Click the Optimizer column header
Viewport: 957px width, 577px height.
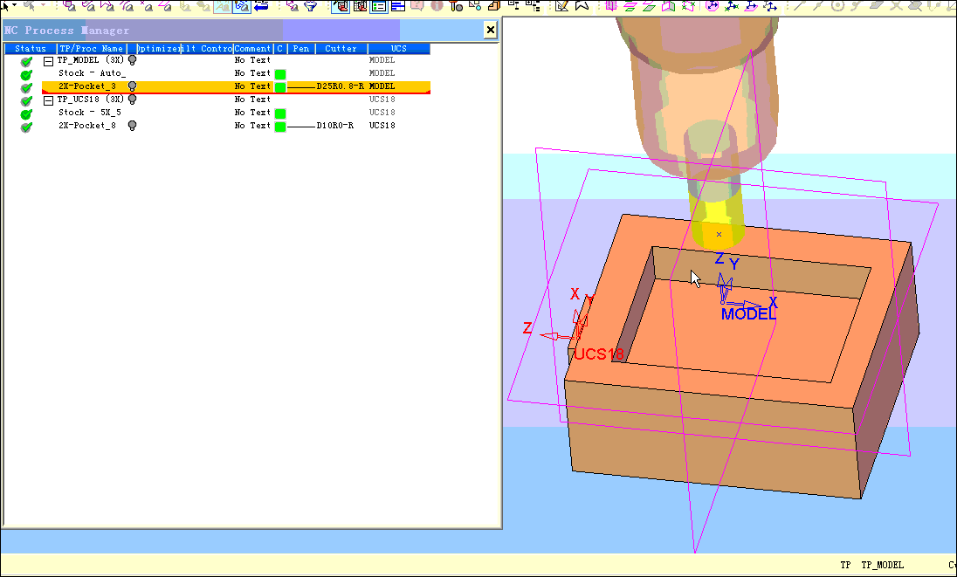click(158, 49)
